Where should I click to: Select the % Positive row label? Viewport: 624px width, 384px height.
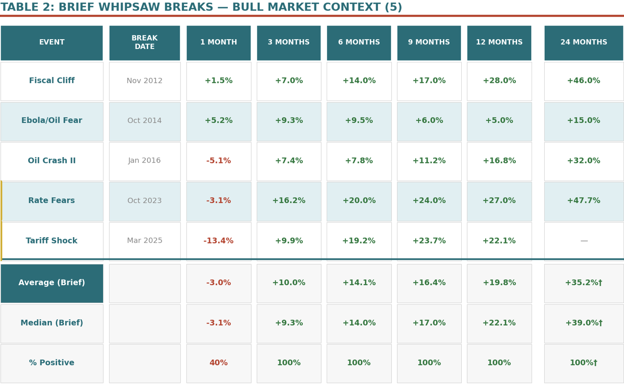tap(52, 363)
